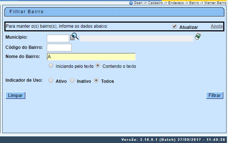The image size is (228, 143).
Task: Clear Município with the eraser icon
Action: 198,36
